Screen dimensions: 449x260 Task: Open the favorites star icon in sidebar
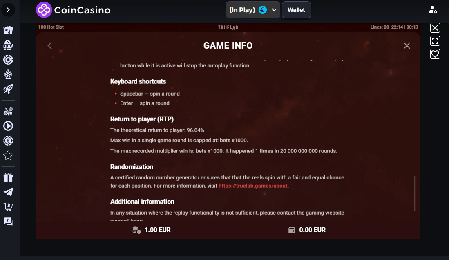(x=8, y=156)
